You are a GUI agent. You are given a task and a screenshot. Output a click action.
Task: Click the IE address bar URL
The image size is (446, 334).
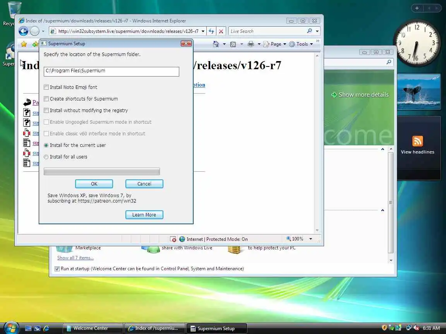click(x=128, y=31)
